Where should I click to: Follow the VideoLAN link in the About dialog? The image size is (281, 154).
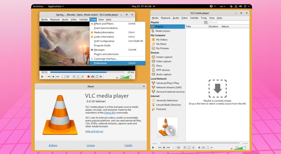point(110,113)
